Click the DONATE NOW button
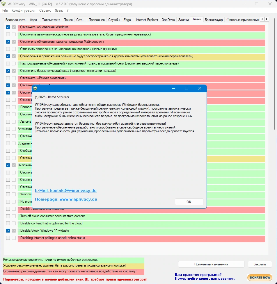The width and height of the screenshot is (277, 284). pos(260,278)
